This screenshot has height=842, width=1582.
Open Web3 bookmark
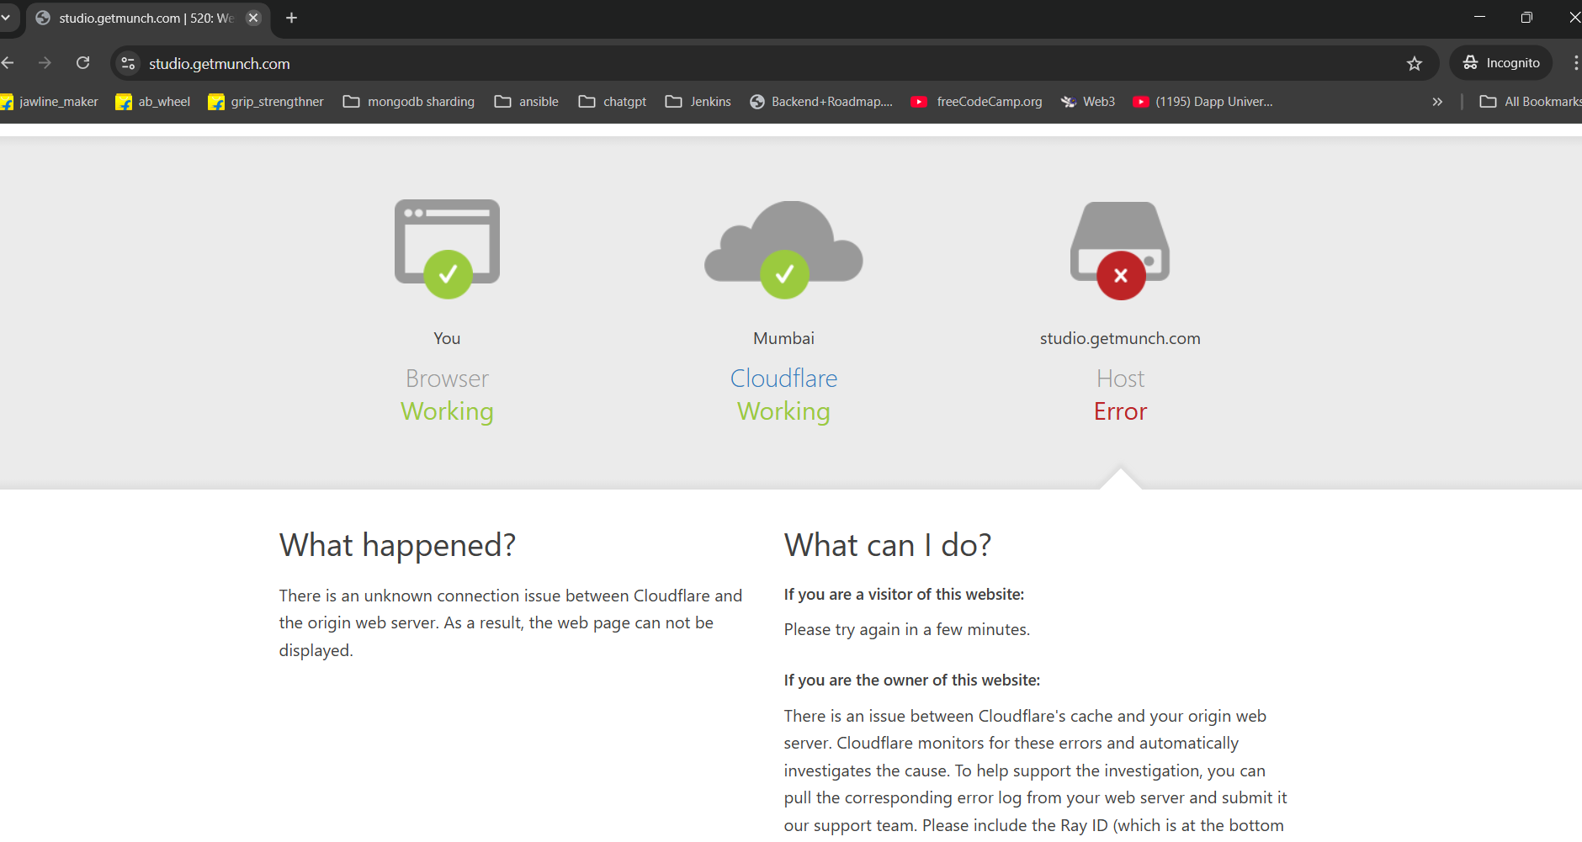click(x=1088, y=102)
